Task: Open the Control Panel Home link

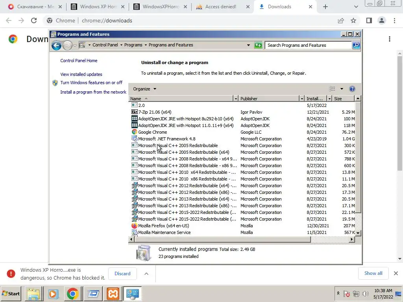Action: [79, 61]
